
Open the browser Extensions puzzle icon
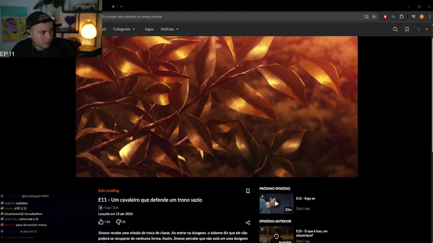click(x=402, y=17)
